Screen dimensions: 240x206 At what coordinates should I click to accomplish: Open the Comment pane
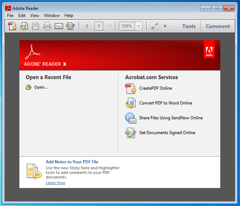coord(218,26)
